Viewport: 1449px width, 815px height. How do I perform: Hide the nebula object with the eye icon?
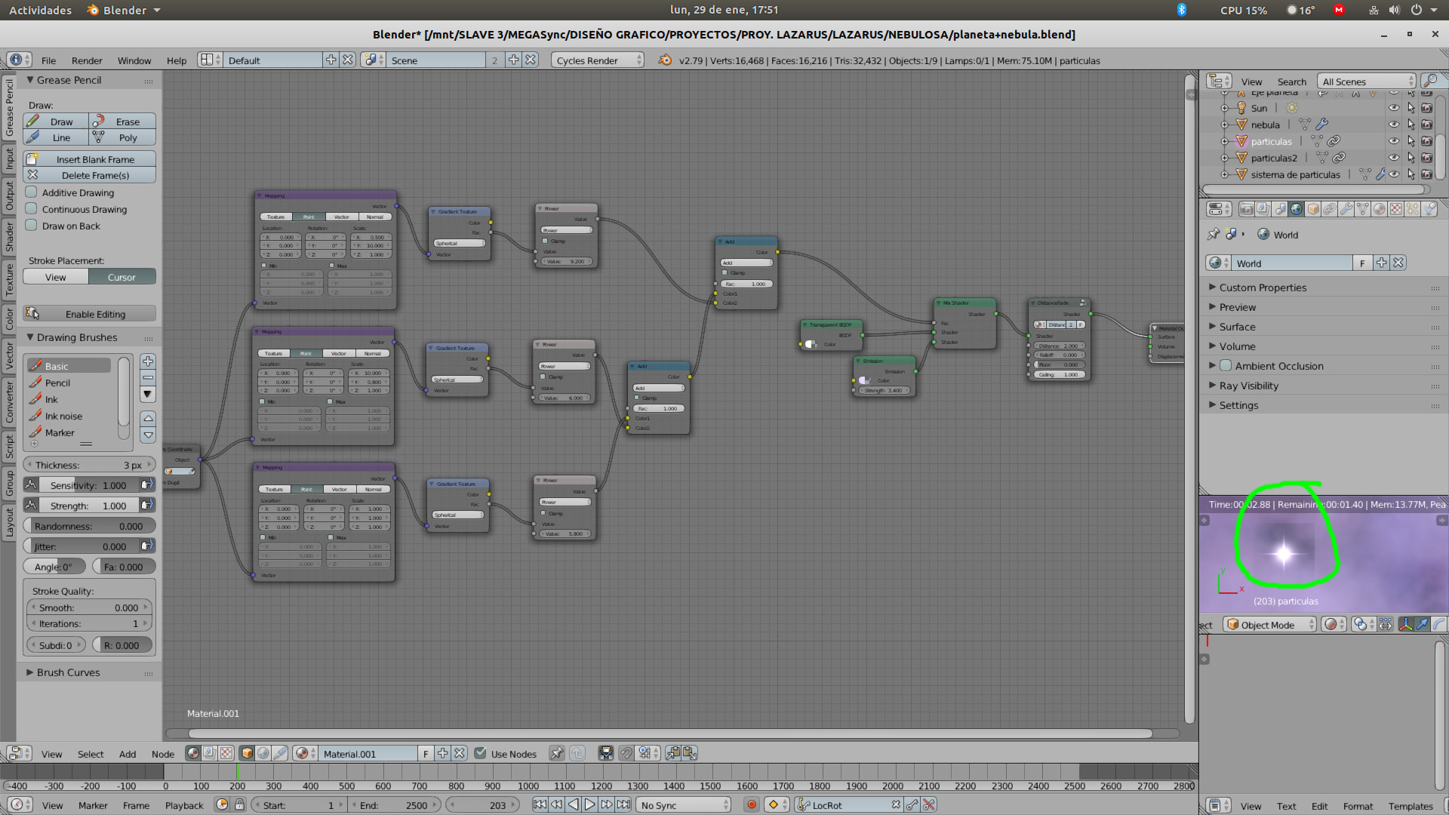(1393, 125)
